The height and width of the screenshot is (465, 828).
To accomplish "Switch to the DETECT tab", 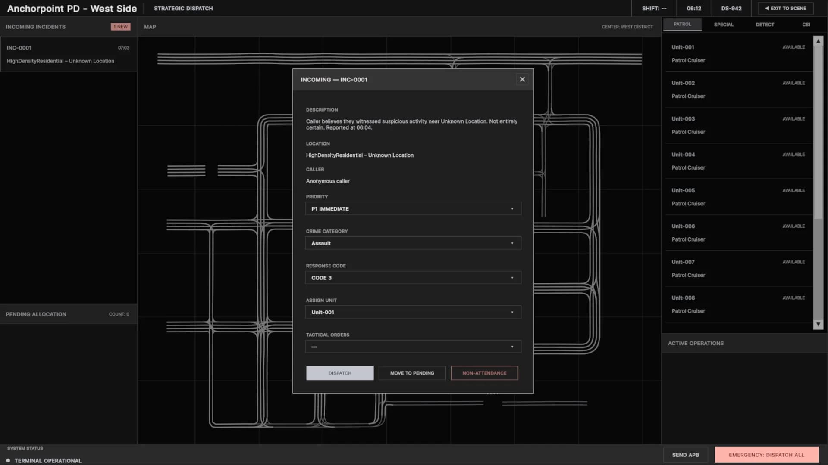I will click(765, 25).
